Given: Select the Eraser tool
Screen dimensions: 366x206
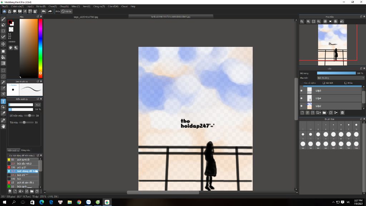Looking at the screenshot, I should point(3,25).
